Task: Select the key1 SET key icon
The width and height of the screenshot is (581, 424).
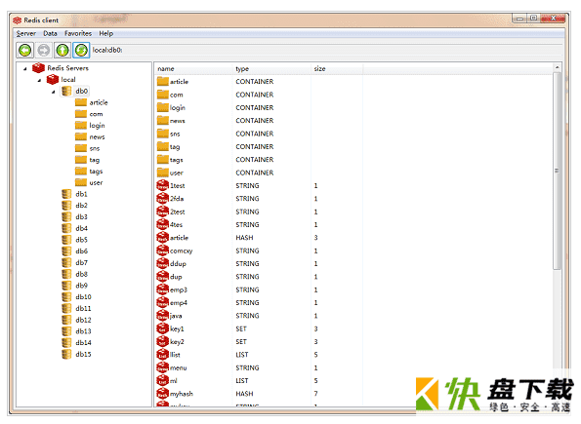Action: (x=163, y=328)
